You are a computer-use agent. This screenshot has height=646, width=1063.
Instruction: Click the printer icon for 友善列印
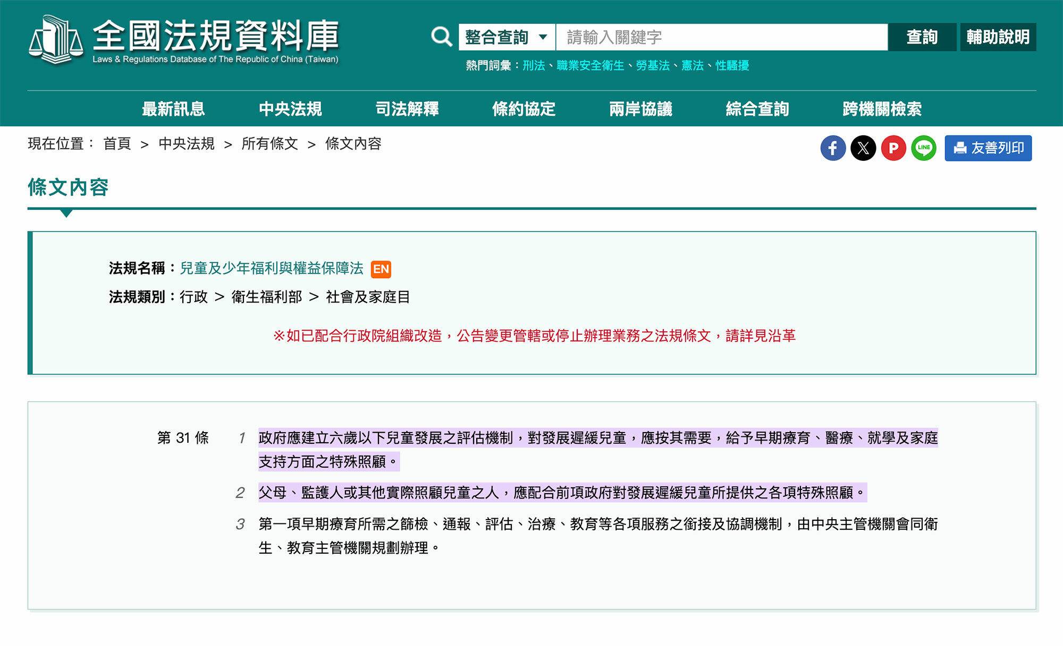[960, 148]
